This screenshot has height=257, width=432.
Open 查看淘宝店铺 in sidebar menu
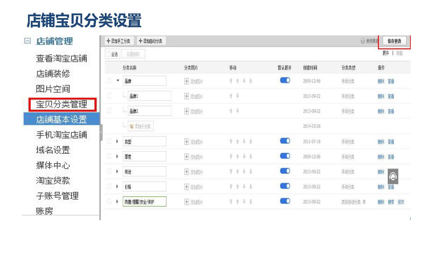pyautogui.click(x=62, y=58)
